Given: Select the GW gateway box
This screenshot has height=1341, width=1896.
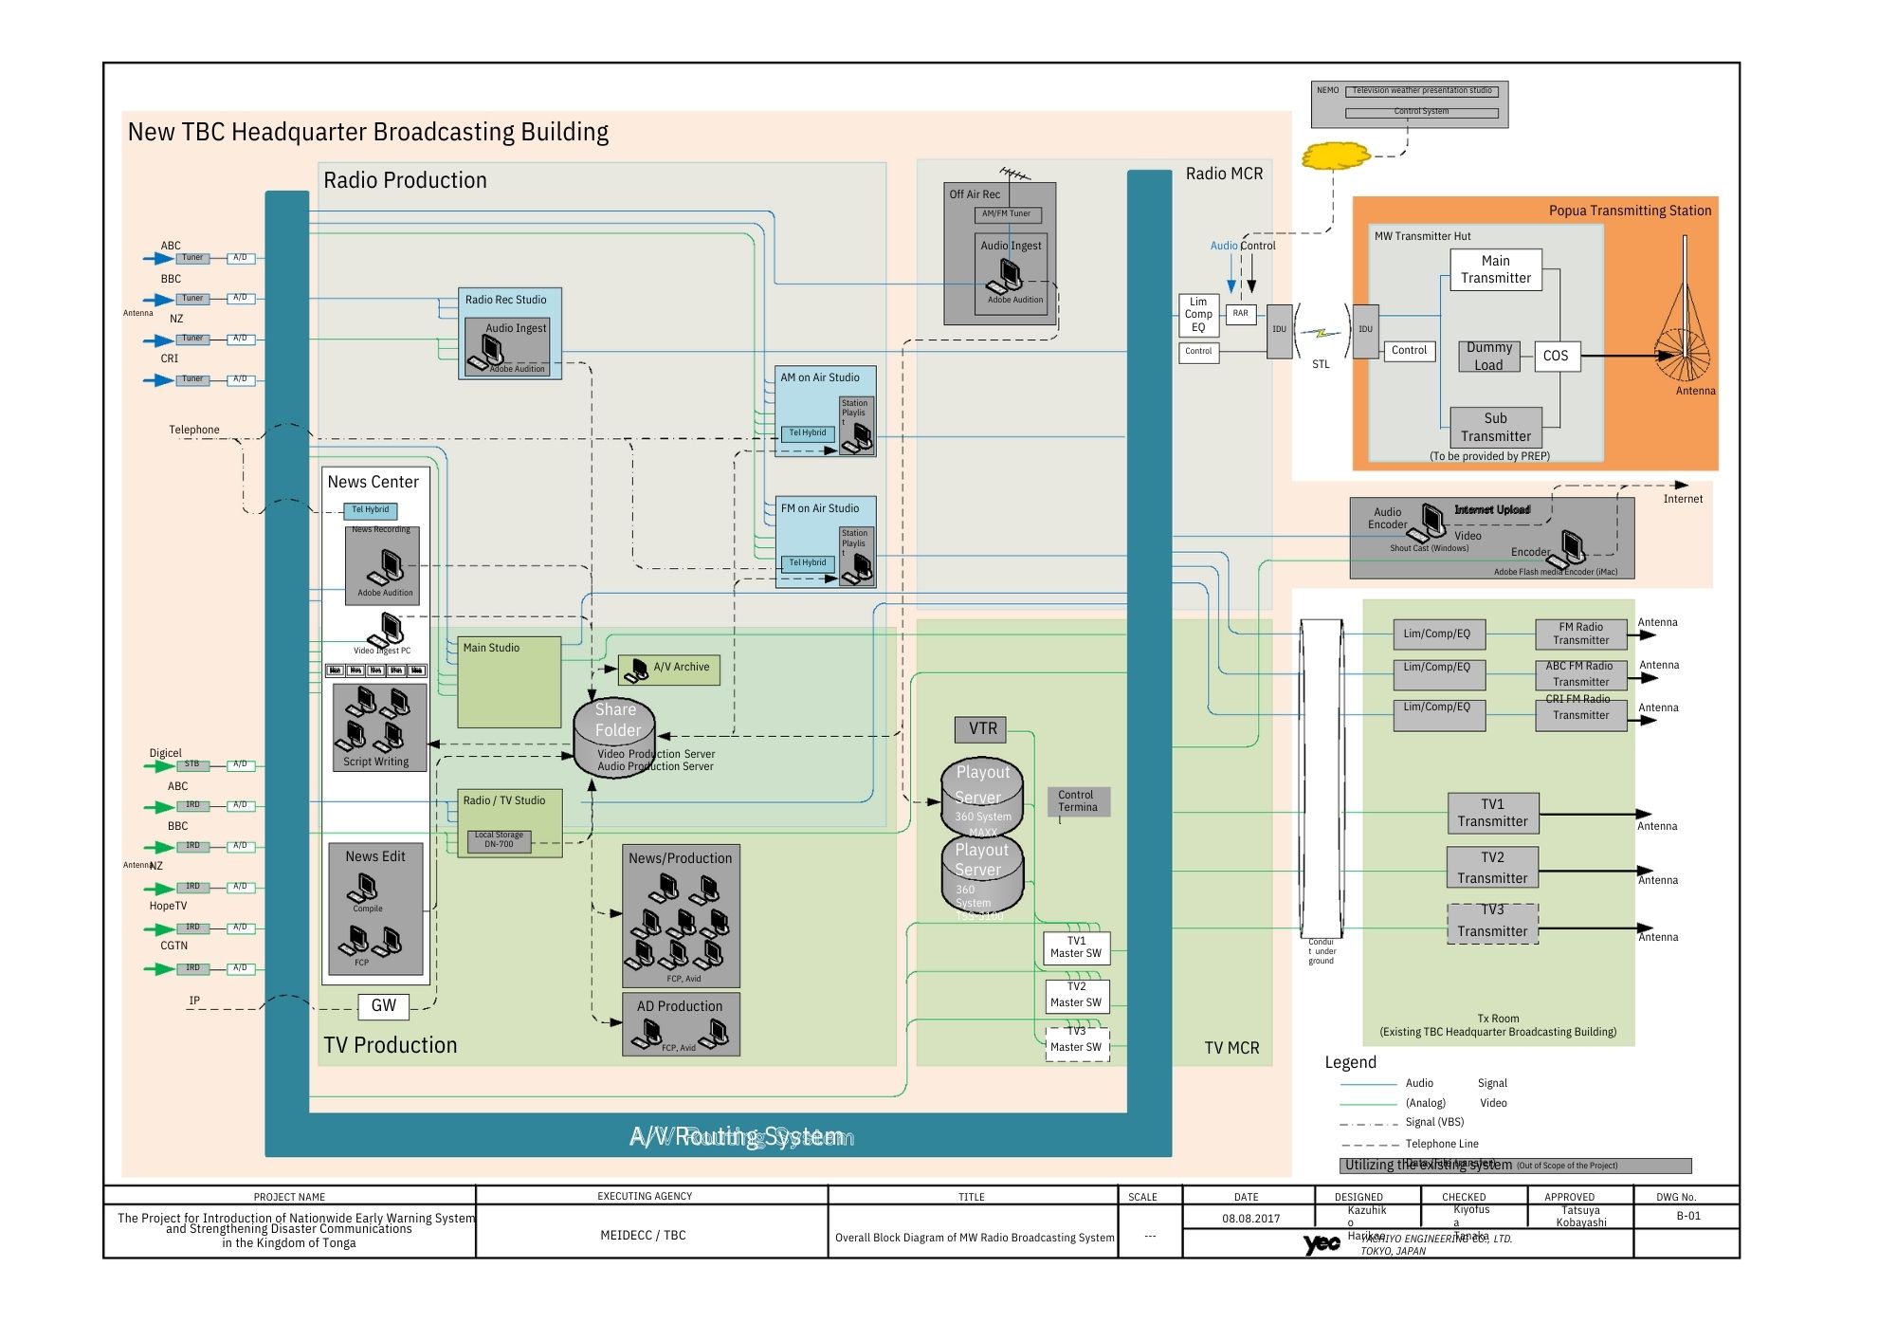Looking at the screenshot, I should click(384, 1005).
